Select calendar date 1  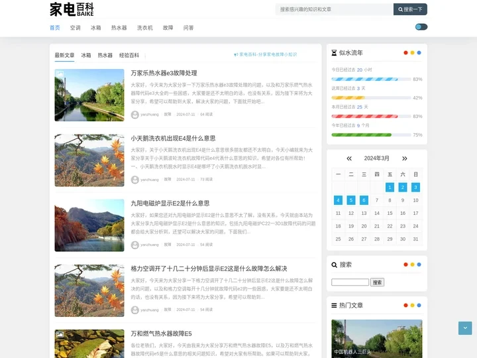coord(390,187)
